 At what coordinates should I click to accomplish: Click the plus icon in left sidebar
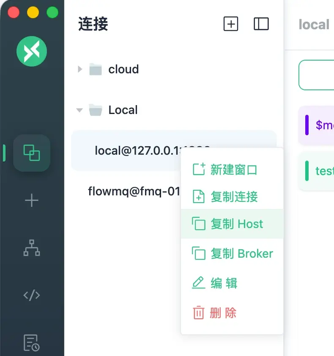pyautogui.click(x=32, y=200)
